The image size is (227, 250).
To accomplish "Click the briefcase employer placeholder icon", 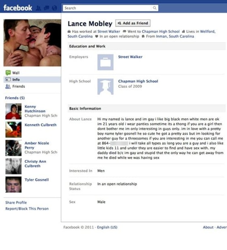I will (105, 62).
